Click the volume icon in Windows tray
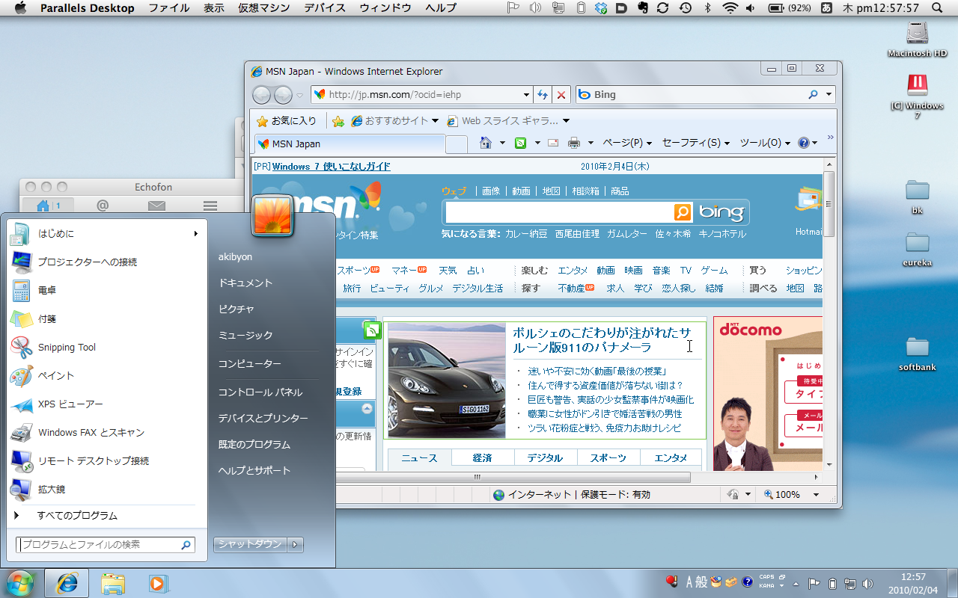The width and height of the screenshot is (958, 598). click(867, 583)
